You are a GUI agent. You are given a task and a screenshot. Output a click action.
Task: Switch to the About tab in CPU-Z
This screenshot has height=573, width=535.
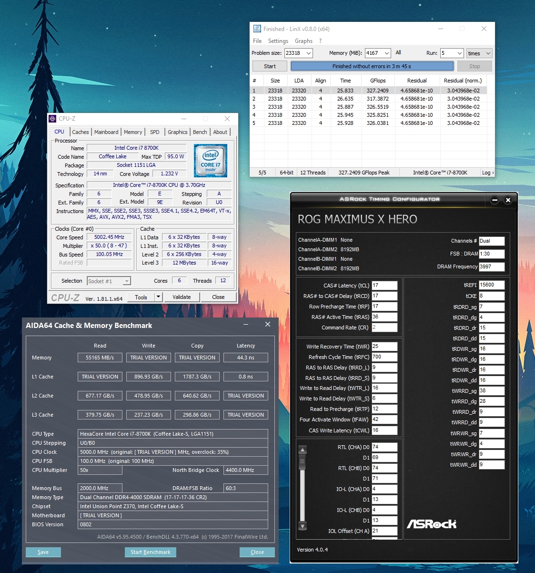[x=220, y=132]
